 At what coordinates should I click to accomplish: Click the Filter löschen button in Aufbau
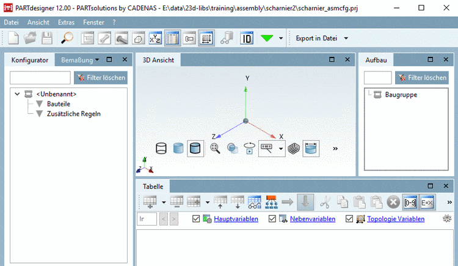pos(422,78)
